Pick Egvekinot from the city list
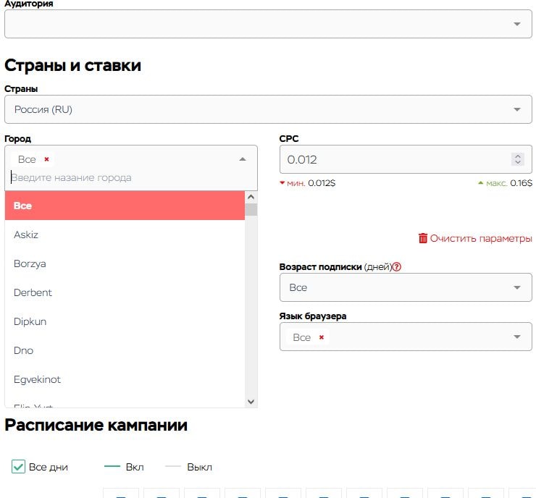The height and width of the screenshot is (498, 536). tap(37, 379)
